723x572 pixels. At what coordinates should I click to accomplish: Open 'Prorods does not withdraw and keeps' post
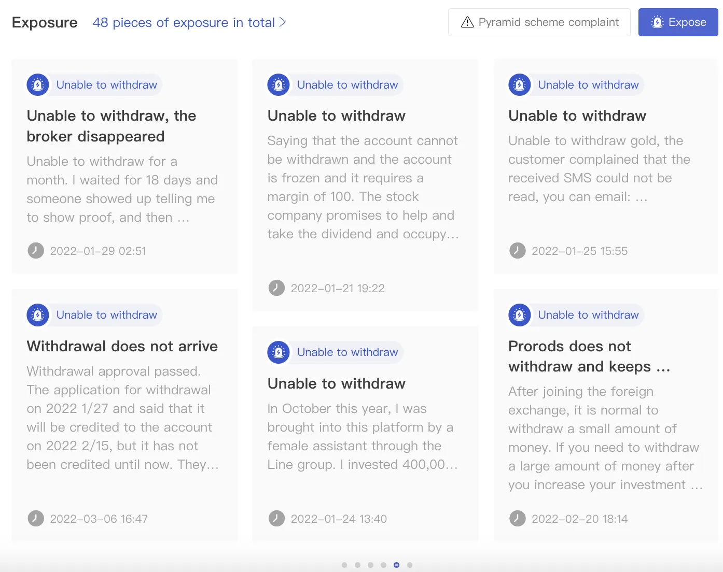click(589, 356)
